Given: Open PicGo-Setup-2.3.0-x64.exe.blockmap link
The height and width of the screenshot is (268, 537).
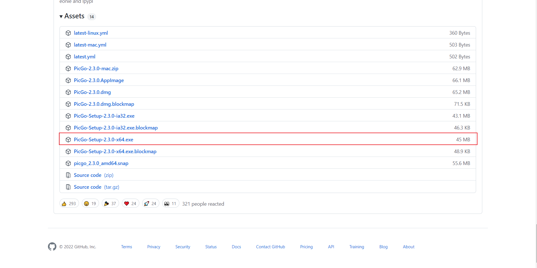Looking at the screenshot, I should point(115,151).
